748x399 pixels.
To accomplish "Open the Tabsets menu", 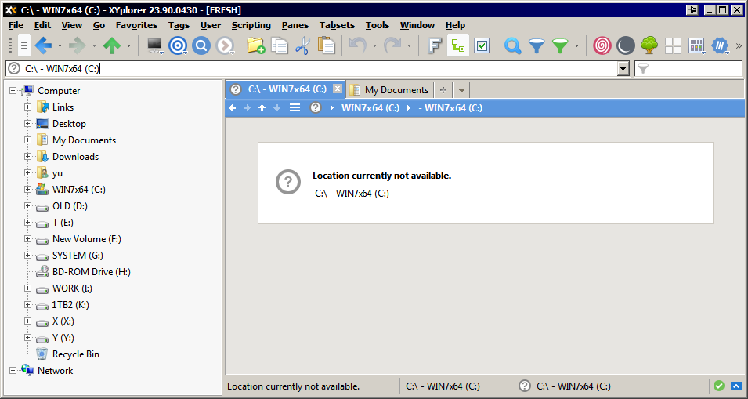I will 338,25.
